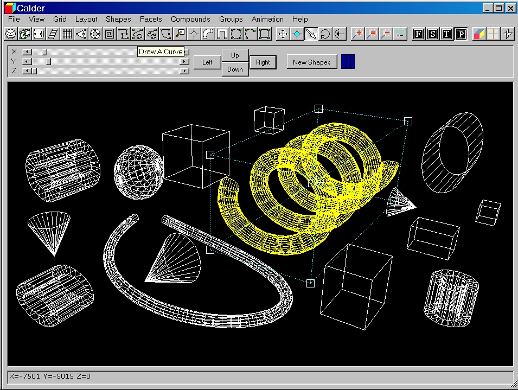518x390 pixels.
Task: Select the square spiral tool icon
Action: 109,34
